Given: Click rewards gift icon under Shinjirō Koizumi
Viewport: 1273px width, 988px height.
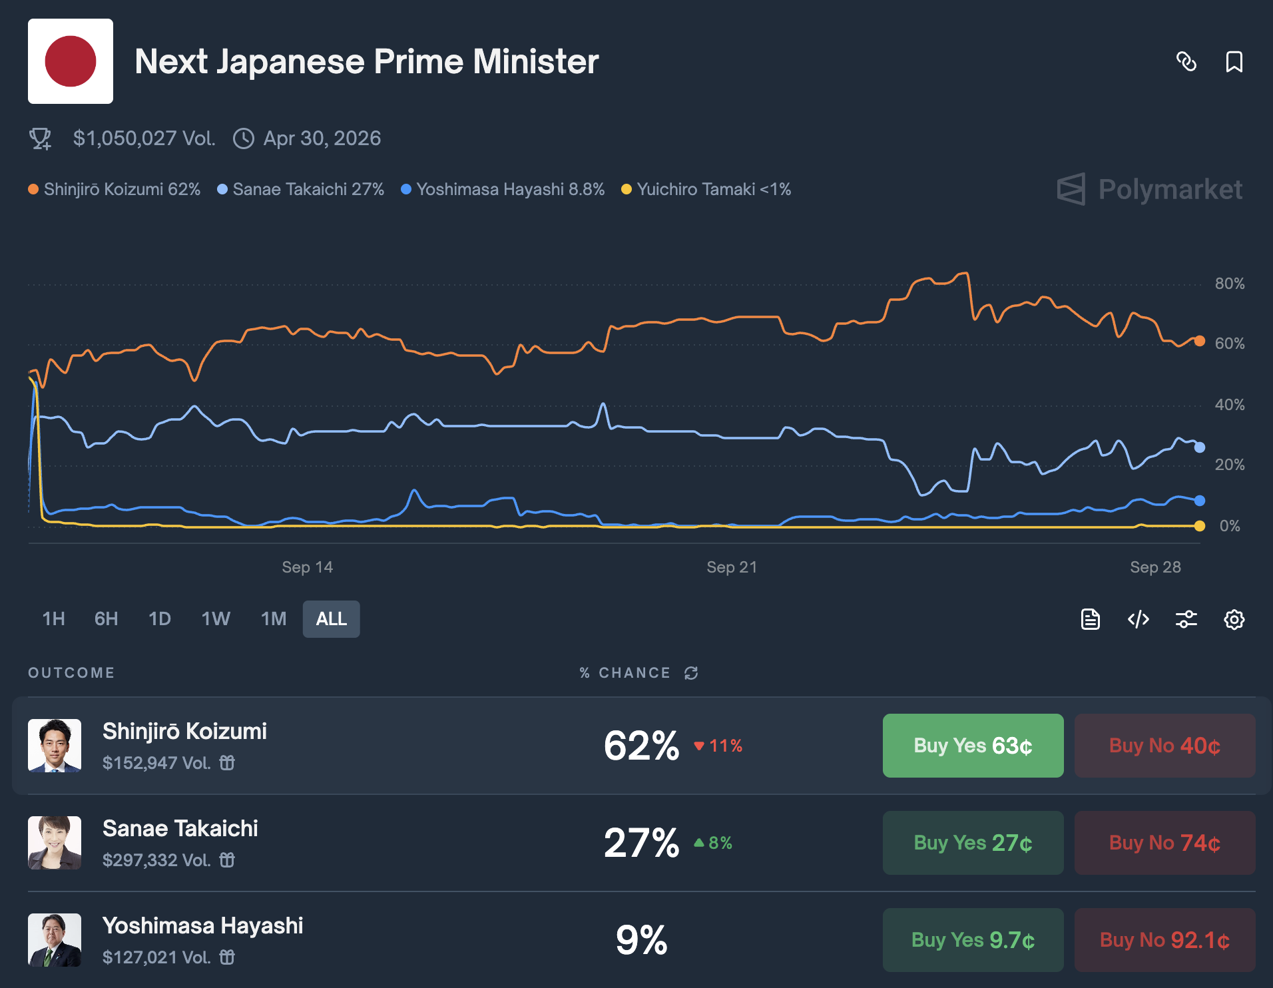Looking at the screenshot, I should click(227, 763).
